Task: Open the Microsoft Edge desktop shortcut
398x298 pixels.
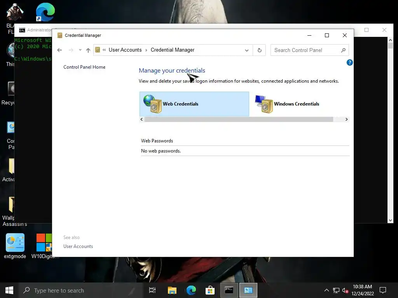Action: tap(45, 12)
